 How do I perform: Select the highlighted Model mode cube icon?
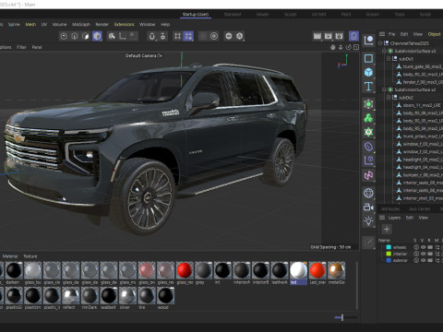coord(97,36)
